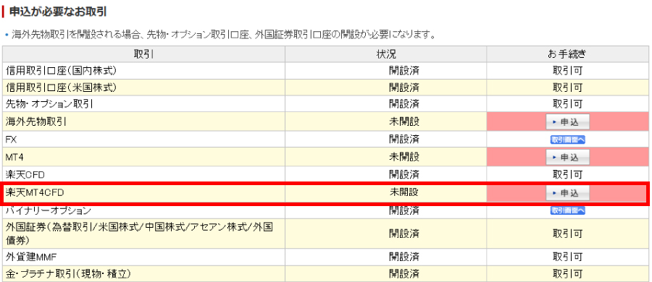Open 取引画面へ for FX row

tap(567, 140)
